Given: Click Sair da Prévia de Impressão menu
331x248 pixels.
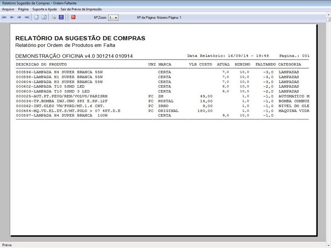Looking at the screenshot, I should (x=81, y=9).
